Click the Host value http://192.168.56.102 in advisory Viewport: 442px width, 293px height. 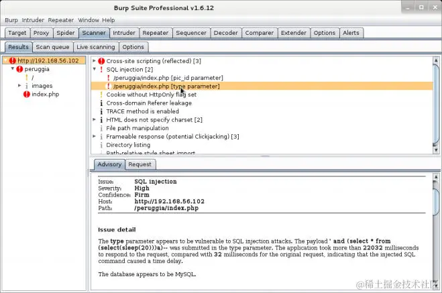[x=170, y=202]
